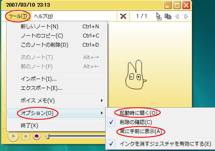Go to previous note with left arrow
Image resolution: width=215 pixels, height=151 pixels.
click(x=177, y=16)
